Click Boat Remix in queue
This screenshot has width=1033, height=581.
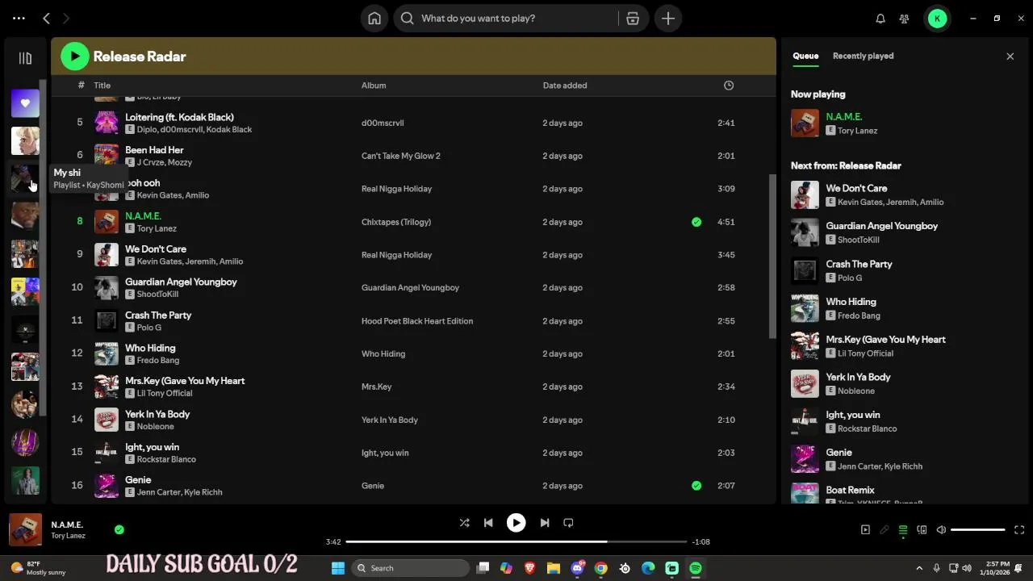[x=850, y=490]
